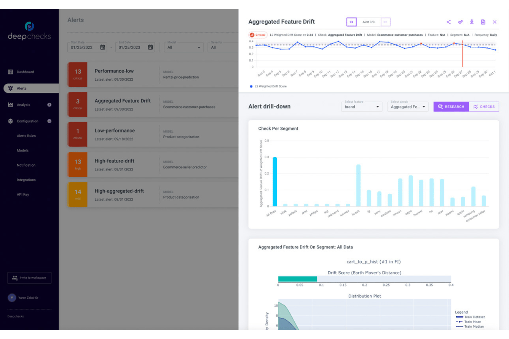This screenshot has width=509, height=339.
Task: Select the oppo segment bar
Action: (411, 191)
